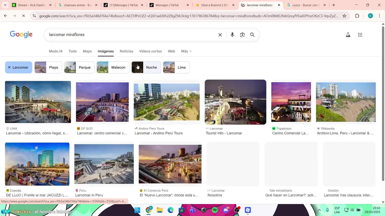Open Microsoft Store from taskbar
The width and height of the screenshot is (385, 216).
tap(181, 210)
